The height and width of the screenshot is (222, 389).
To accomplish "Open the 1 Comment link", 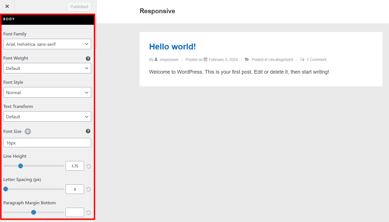I will pyautogui.click(x=316, y=60).
